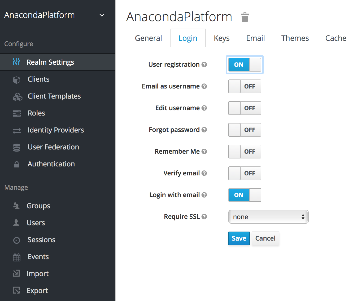Open Users in the Manage section
The image size is (357, 301).
tap(36, 223)
